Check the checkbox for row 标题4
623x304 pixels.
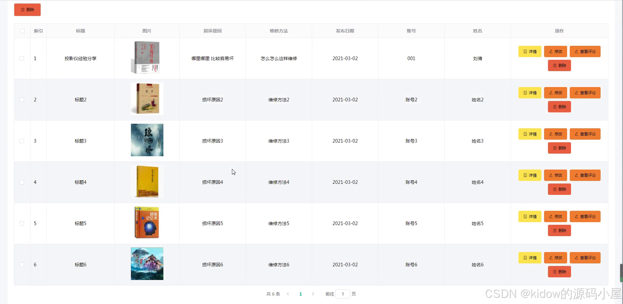[22, 182]
